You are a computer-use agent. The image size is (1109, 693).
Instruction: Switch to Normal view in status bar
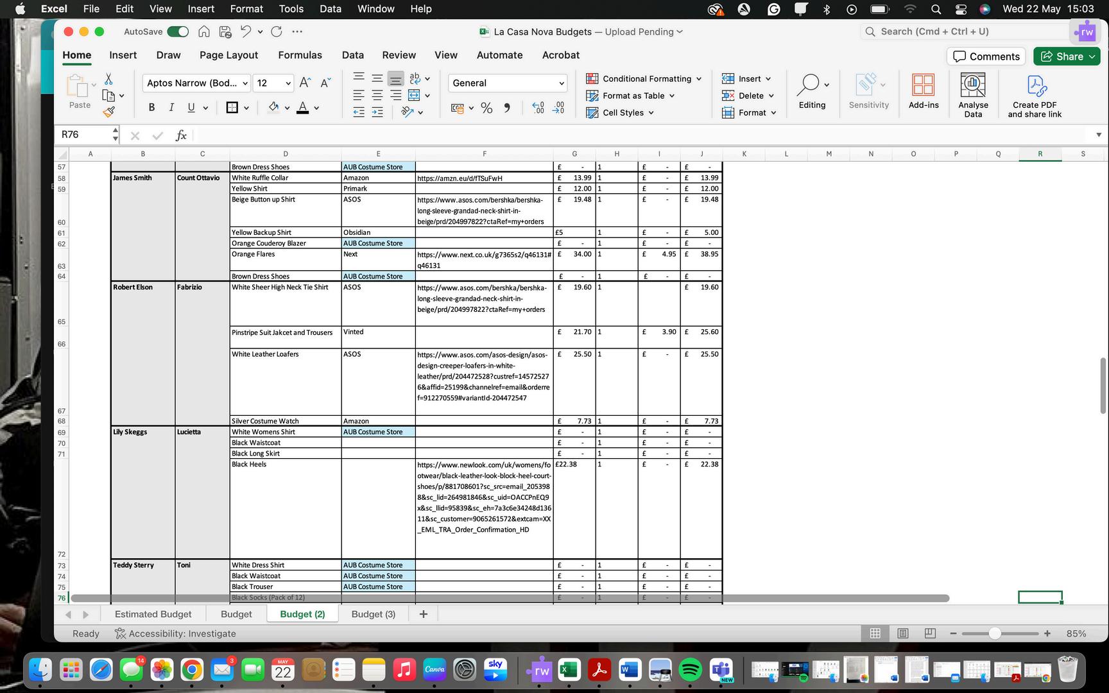pyautogui.click(x=875, y=633)
